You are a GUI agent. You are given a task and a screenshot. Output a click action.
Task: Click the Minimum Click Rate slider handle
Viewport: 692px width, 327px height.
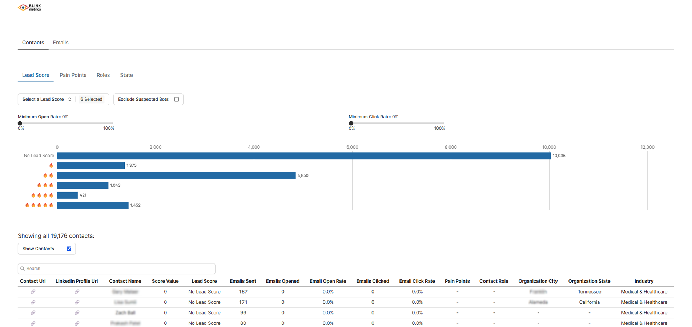pyautogui.click(x=351, y=123)
